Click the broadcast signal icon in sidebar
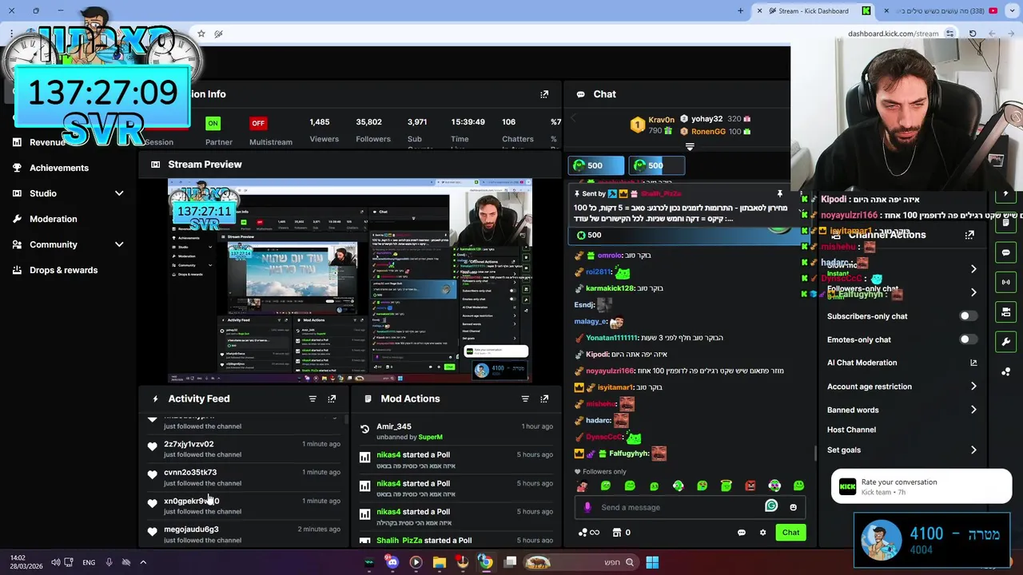This screenshot has width=1023, height=575. coord(1005,282)
